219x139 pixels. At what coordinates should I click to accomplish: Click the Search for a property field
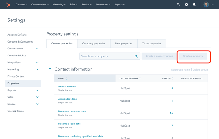click(x=109, y=56)
